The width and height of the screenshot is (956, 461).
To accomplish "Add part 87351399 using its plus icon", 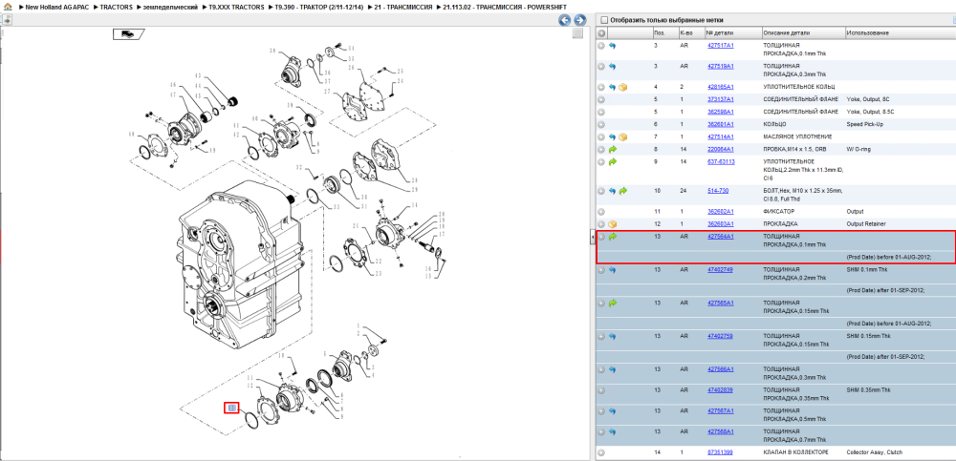I will 601,452.
